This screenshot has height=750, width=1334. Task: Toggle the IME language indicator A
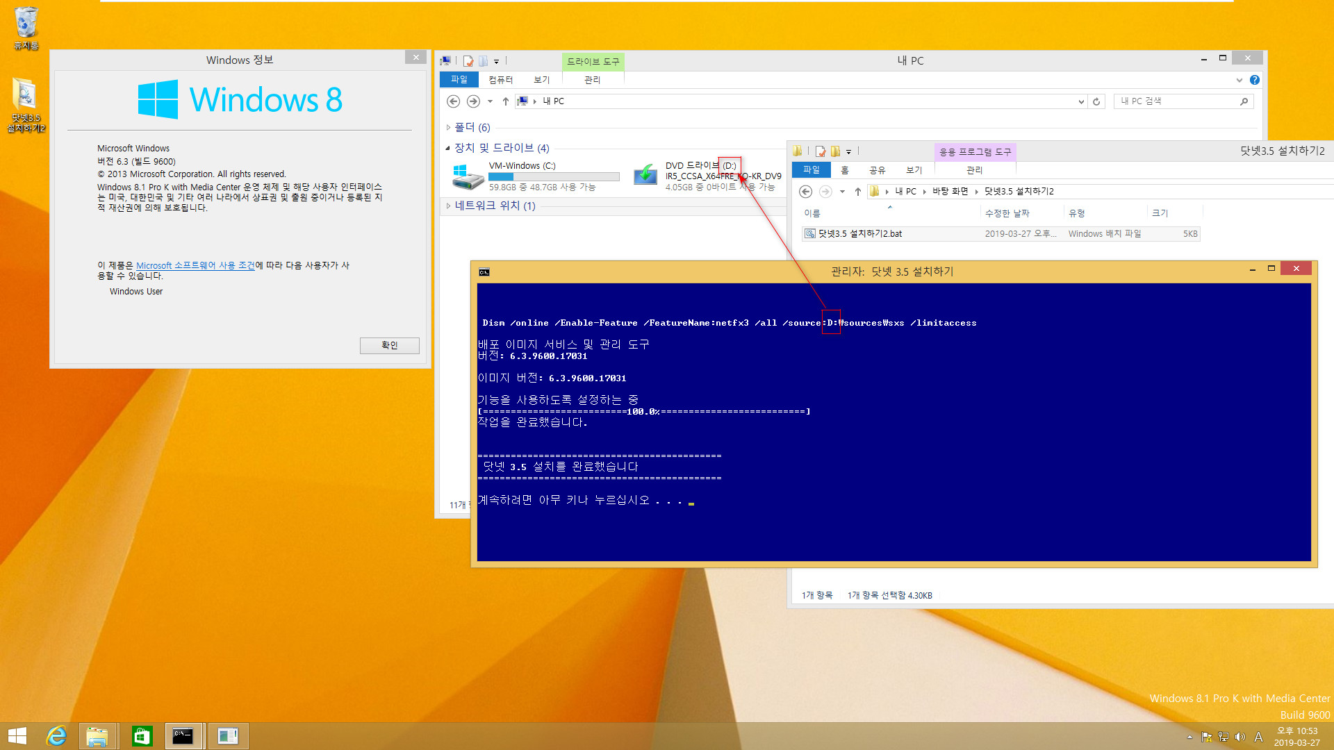pos(1258,737)
